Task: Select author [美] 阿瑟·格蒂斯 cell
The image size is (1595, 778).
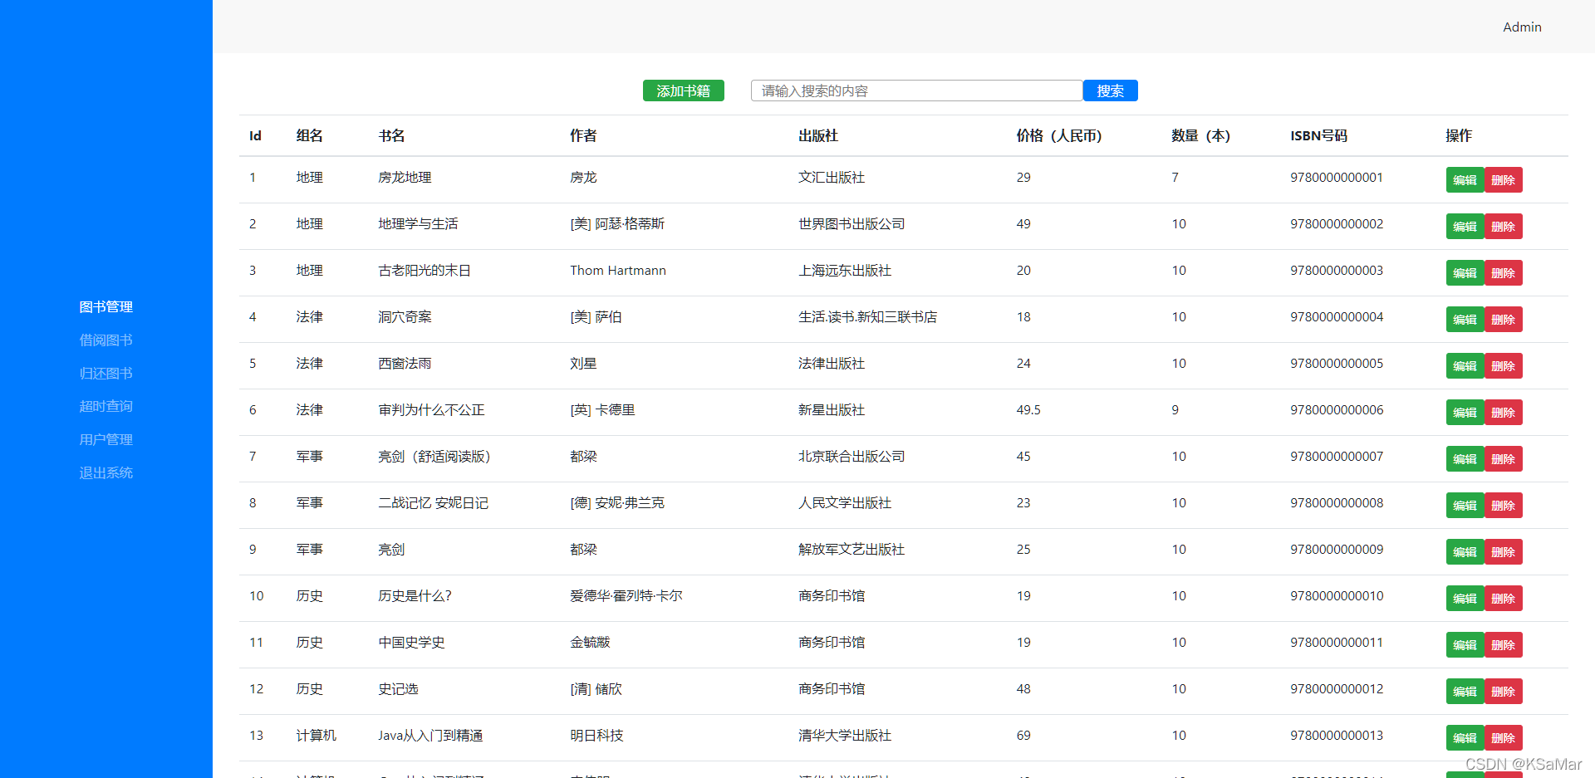Action: [617, 223]
